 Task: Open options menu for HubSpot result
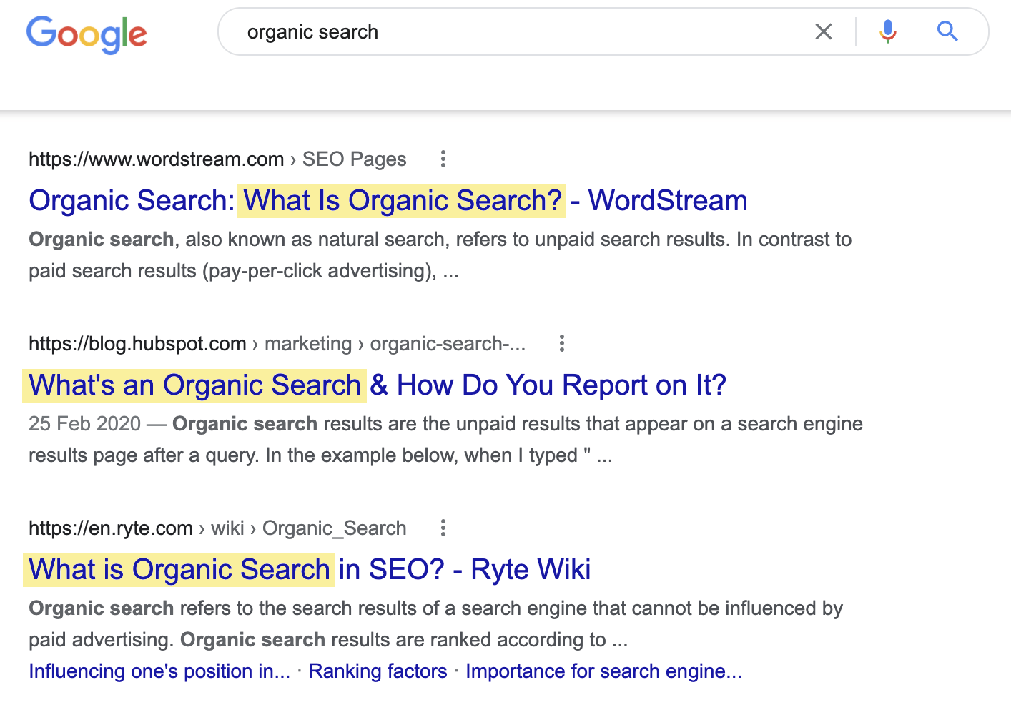[562, 343]
